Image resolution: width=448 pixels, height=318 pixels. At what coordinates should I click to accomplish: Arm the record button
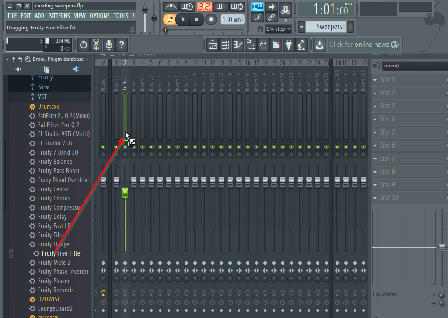(x=211, y=19)
